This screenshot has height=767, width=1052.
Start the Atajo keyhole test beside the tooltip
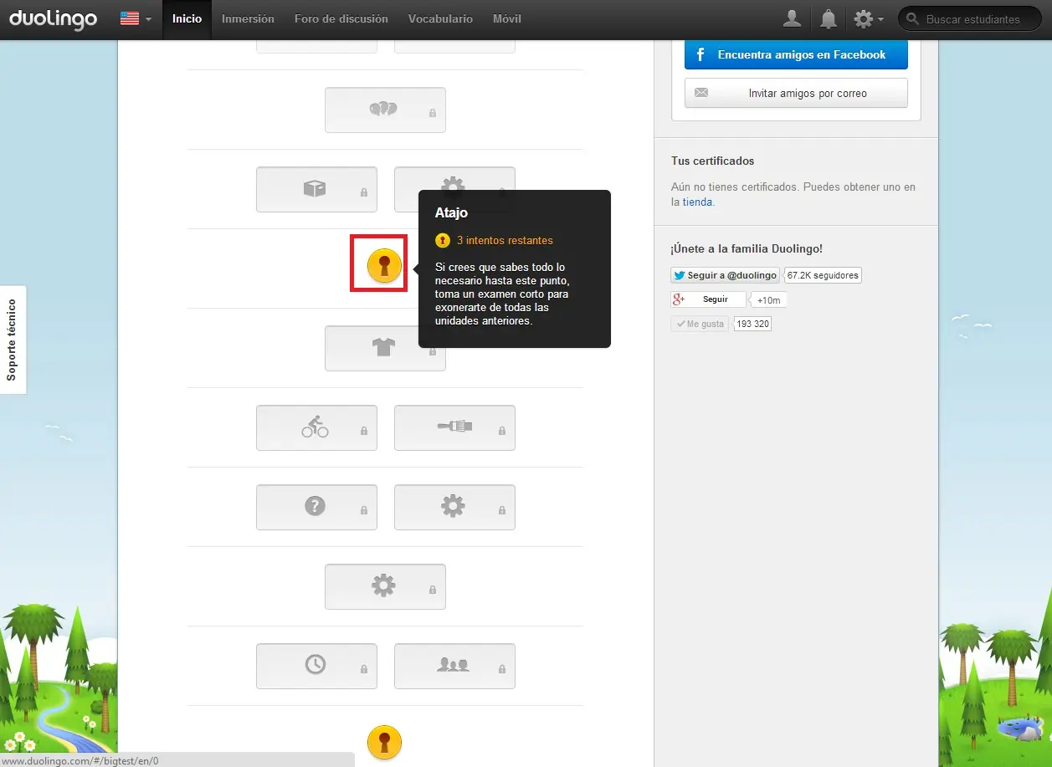click(384, 265)
